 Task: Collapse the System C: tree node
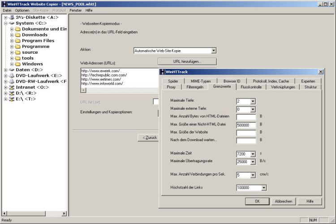point(6,23)
